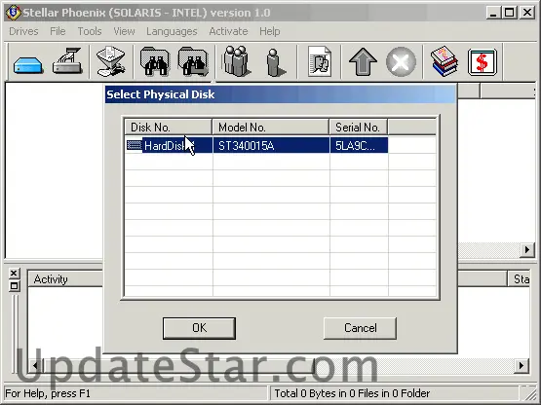Click the right scroll arrow of main pane

click(526, 250)
